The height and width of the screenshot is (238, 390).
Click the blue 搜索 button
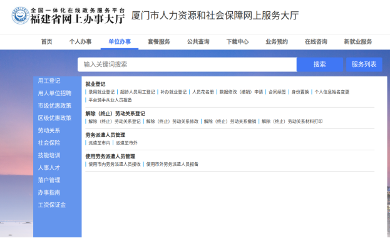(x=320, y=65)
